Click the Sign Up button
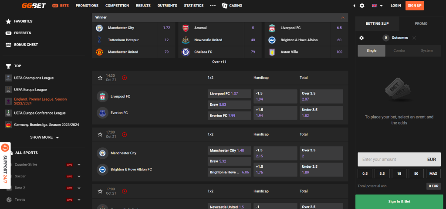 tap(415, 6)
